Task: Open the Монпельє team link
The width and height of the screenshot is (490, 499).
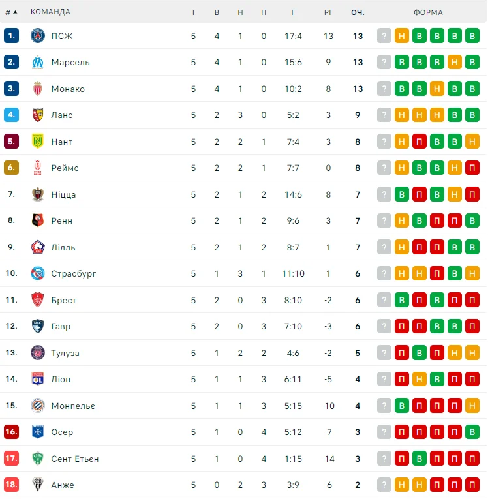Action: click(x=73, y=406)
